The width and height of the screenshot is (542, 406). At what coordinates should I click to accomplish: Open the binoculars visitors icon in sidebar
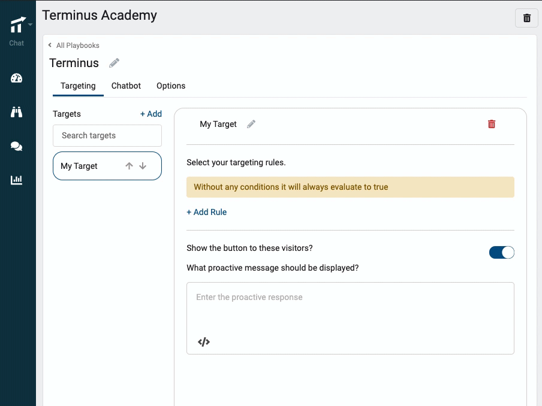coord(16,112)
